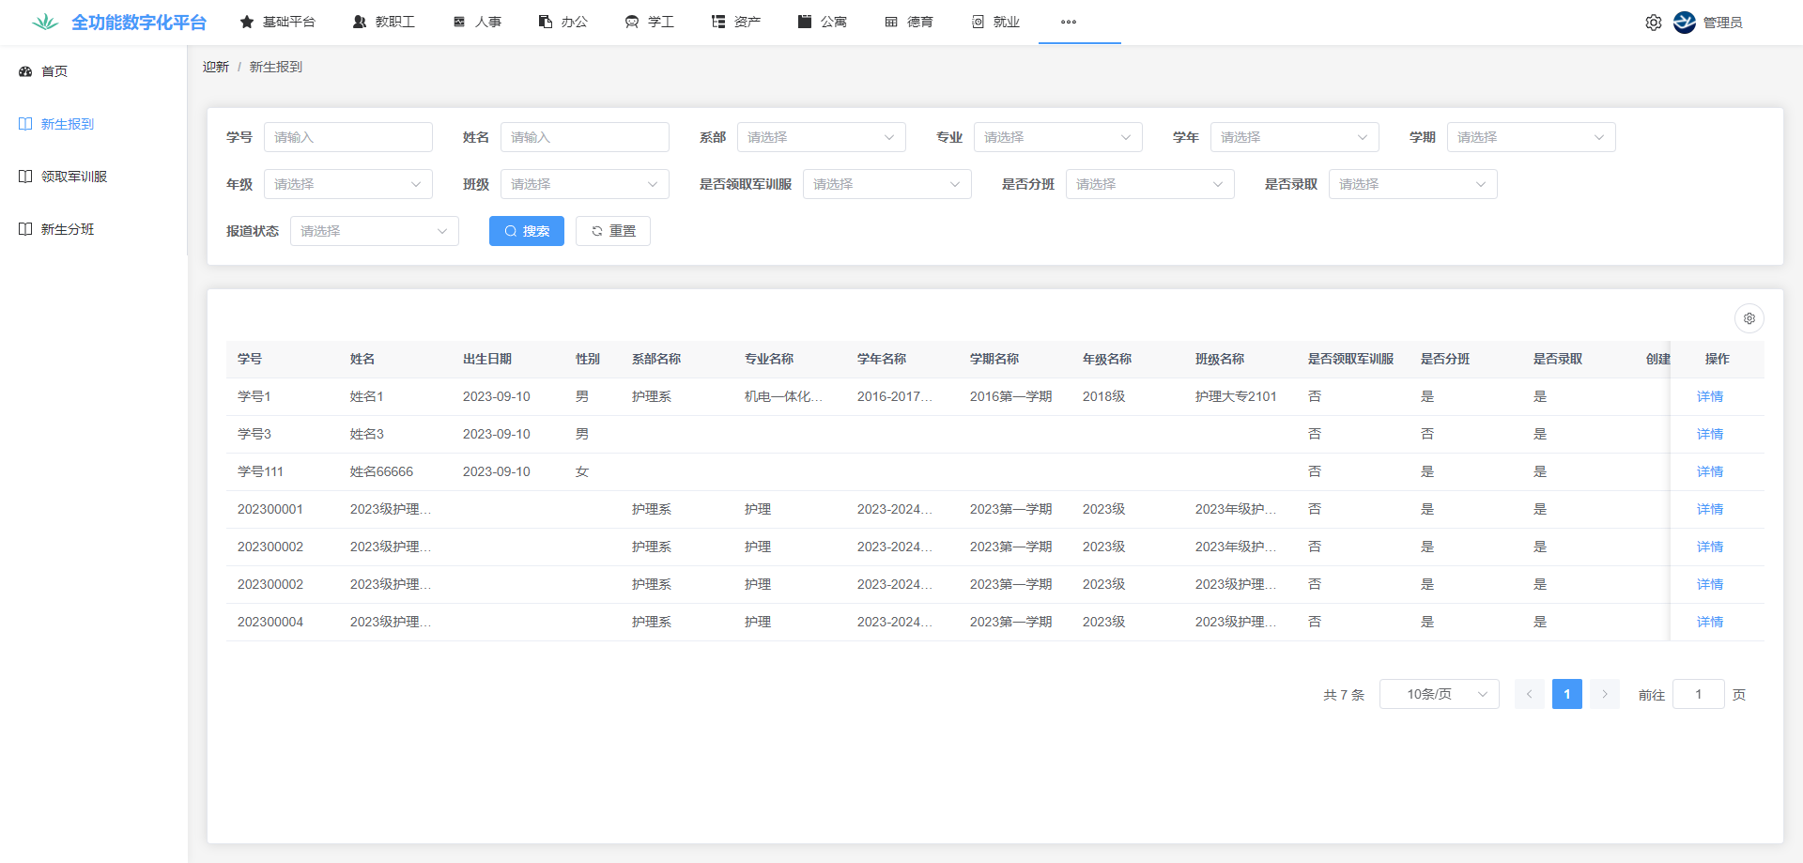This screenshot has height=863, width=1803.
Task: Expand the 系部 dropdown filter
Action: [821, 137]
